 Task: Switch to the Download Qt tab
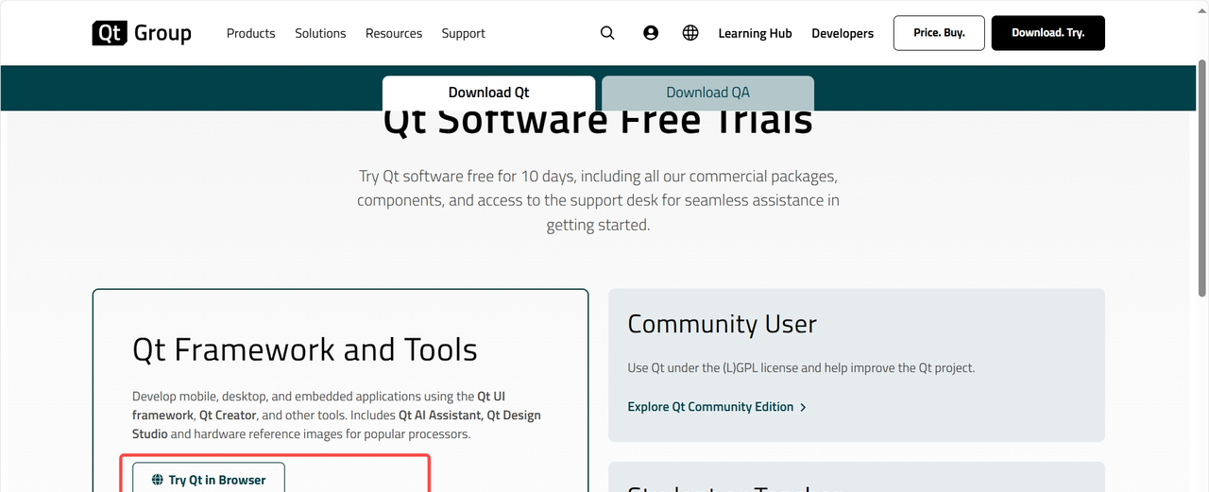tap(488, 93)
